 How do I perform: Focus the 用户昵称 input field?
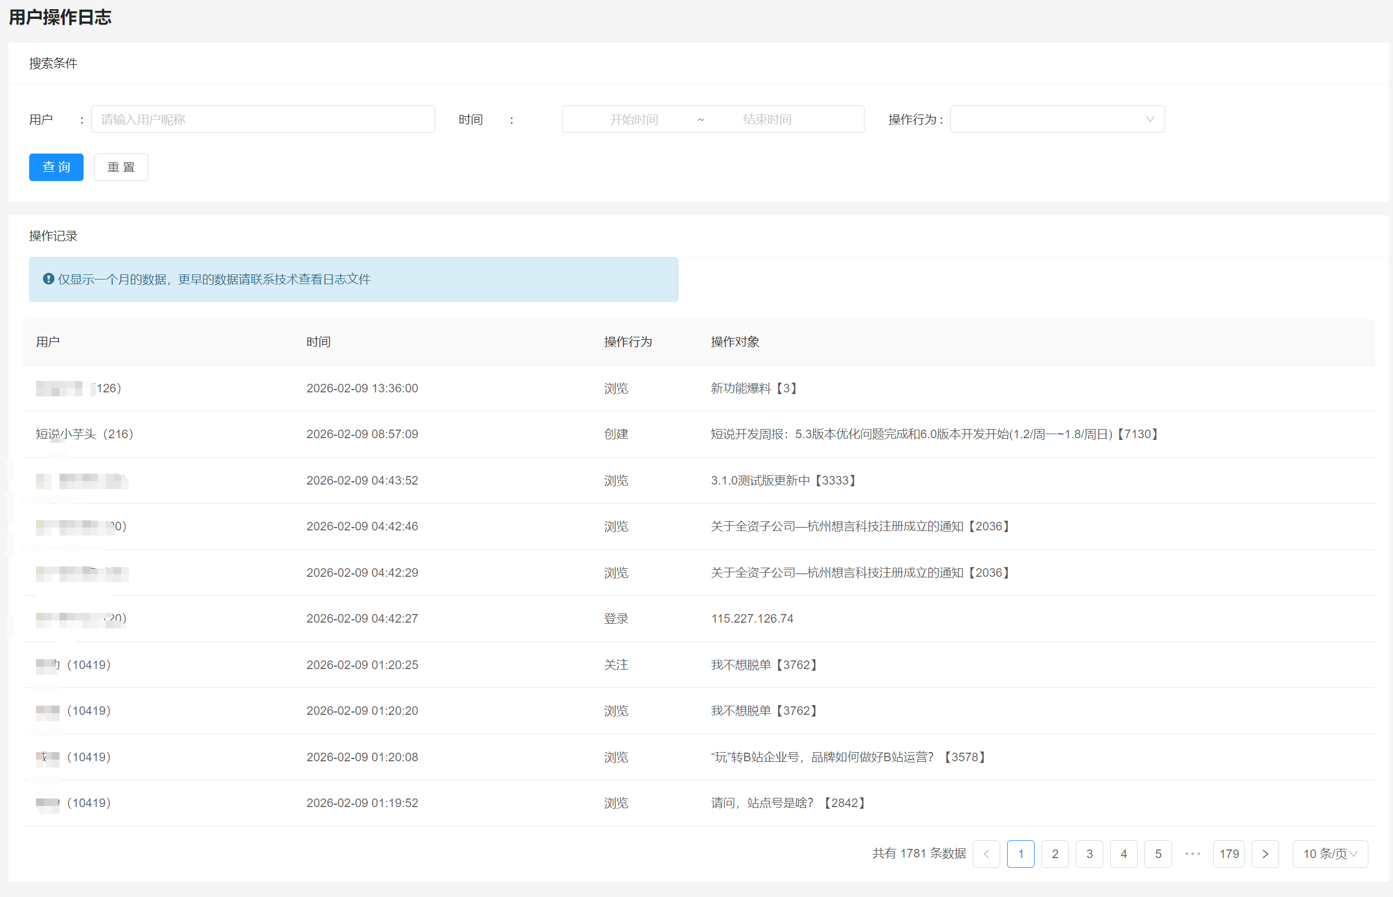(x=263, y=119)
